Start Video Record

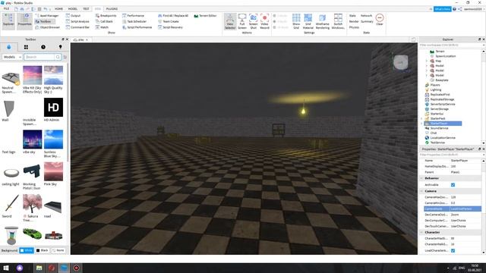[264, 21]
